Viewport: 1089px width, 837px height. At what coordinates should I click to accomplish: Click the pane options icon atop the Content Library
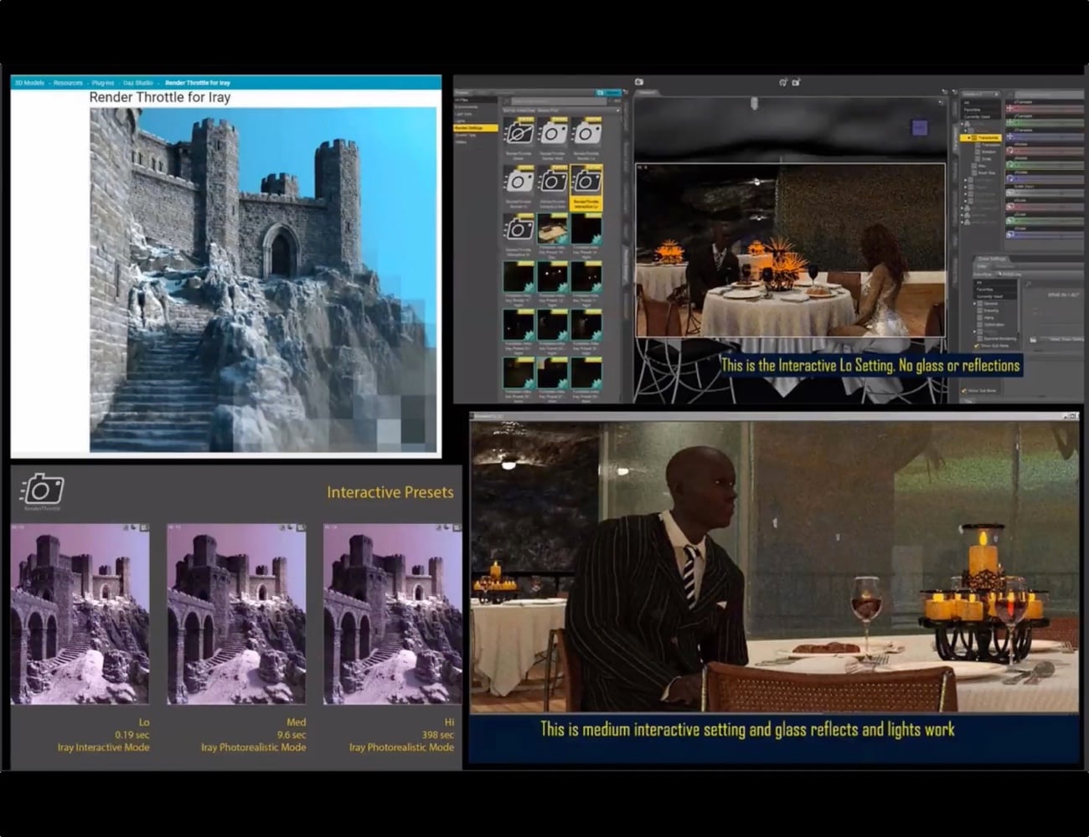pos(625,93)
